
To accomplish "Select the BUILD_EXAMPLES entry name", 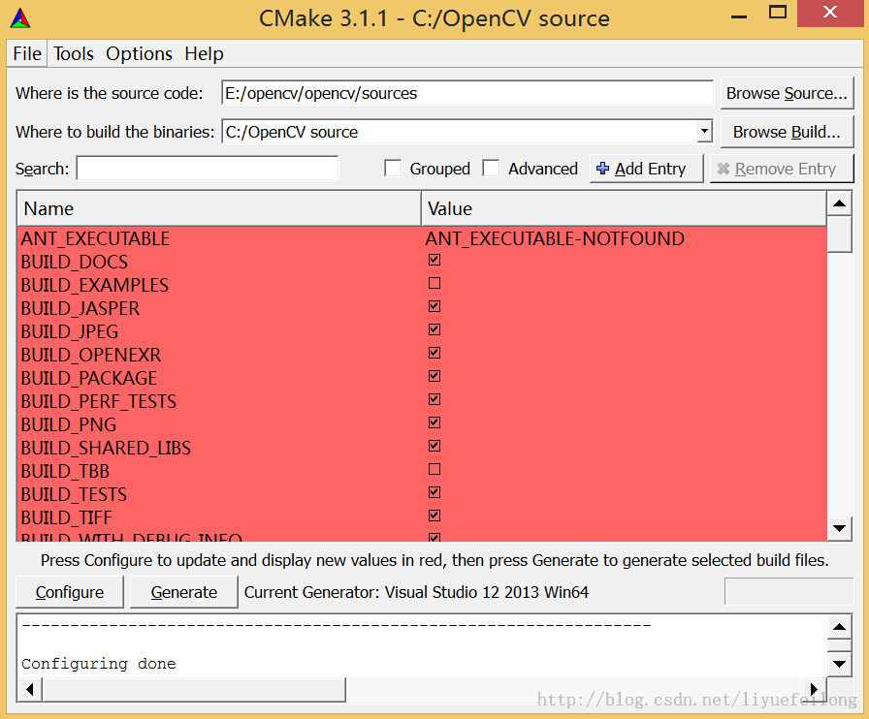I will pyautogui.click(x=95, y=285).
